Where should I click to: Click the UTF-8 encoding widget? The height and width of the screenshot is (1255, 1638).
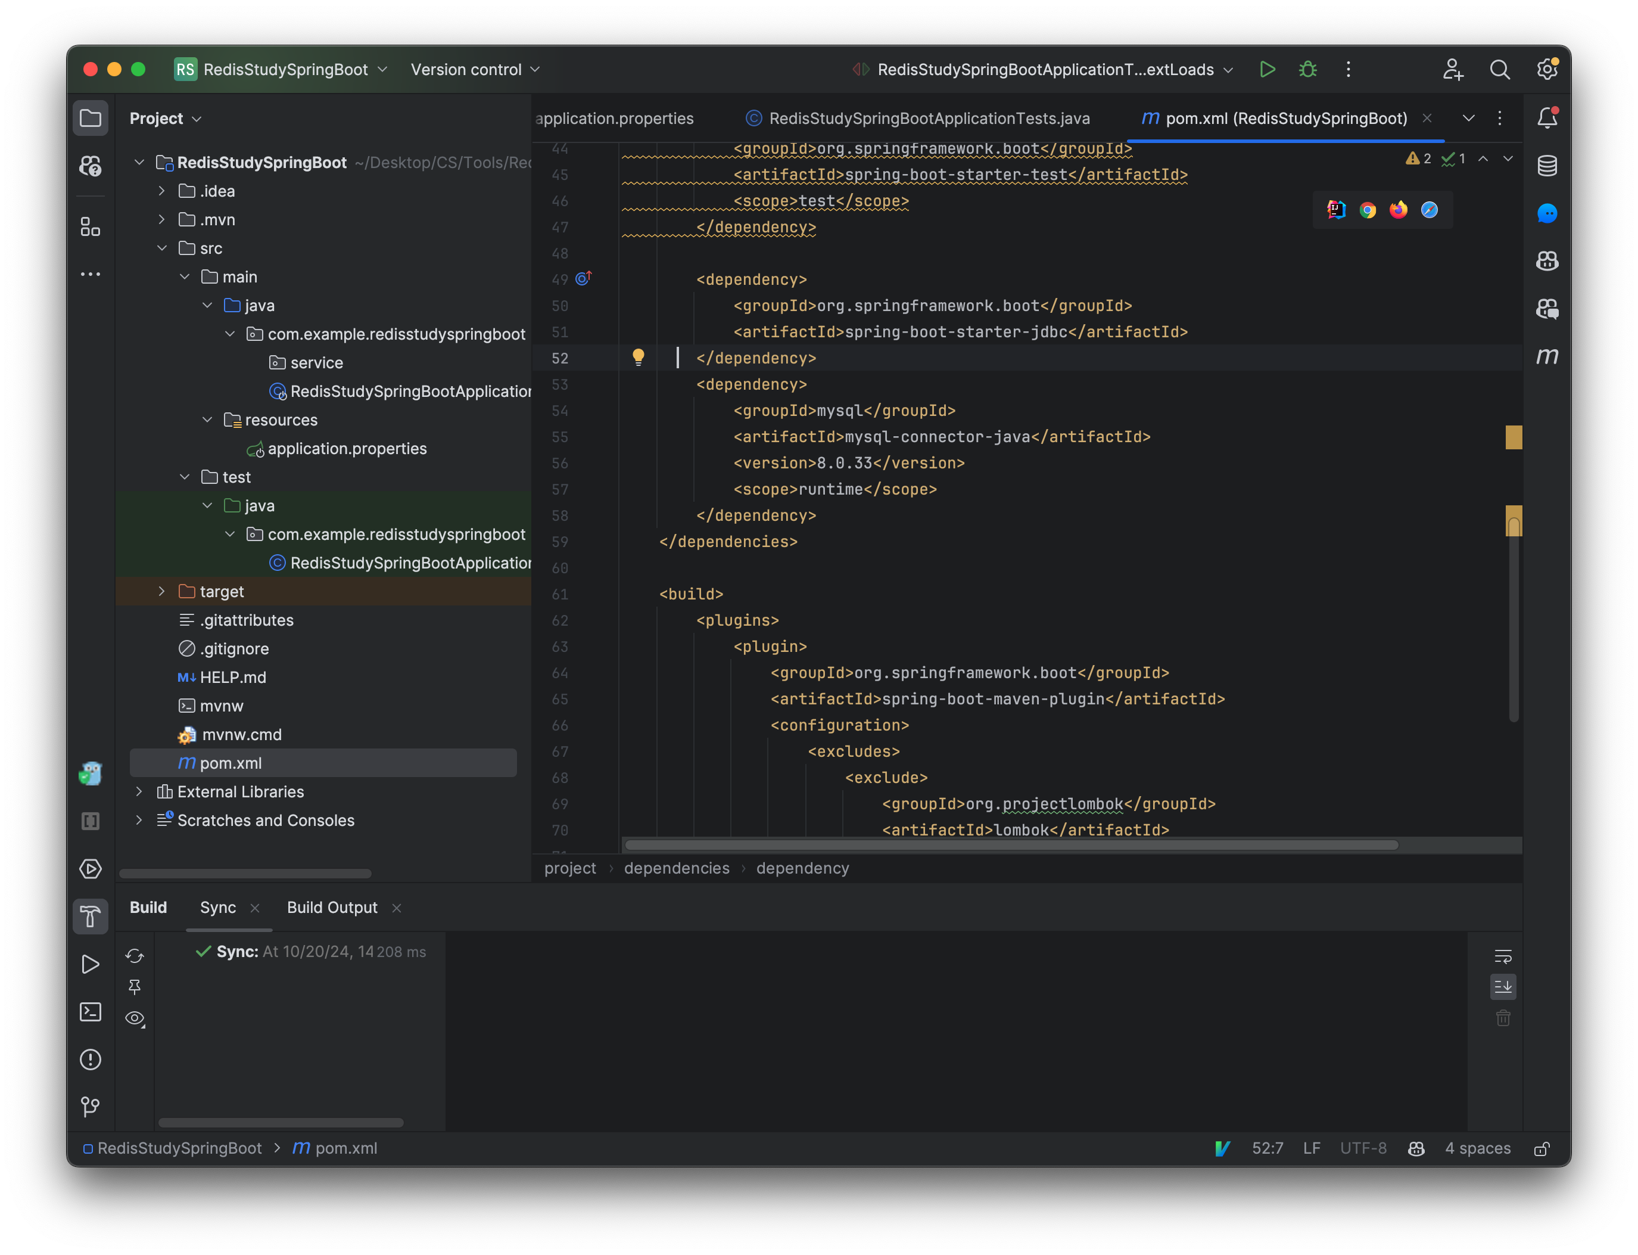1363,1149
